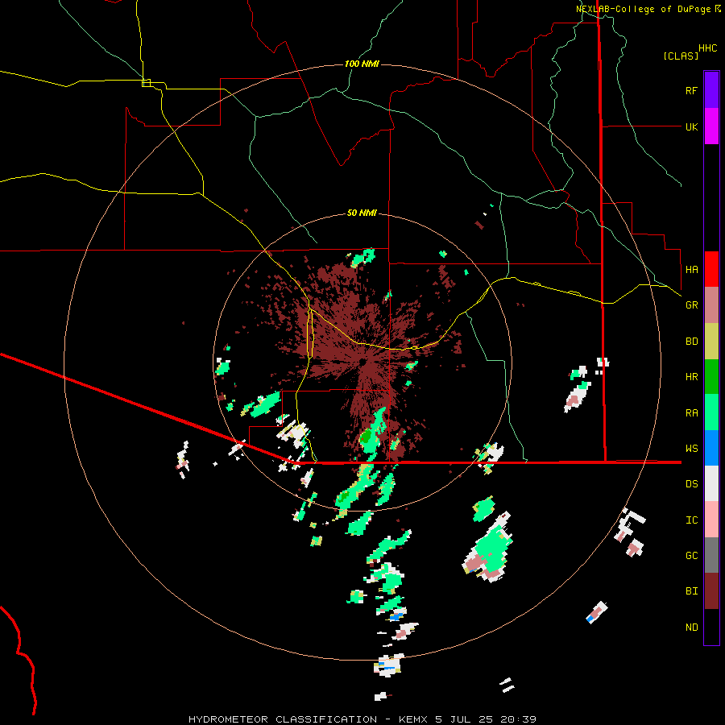
Task: Click the RF legend label
Action: 691,90
